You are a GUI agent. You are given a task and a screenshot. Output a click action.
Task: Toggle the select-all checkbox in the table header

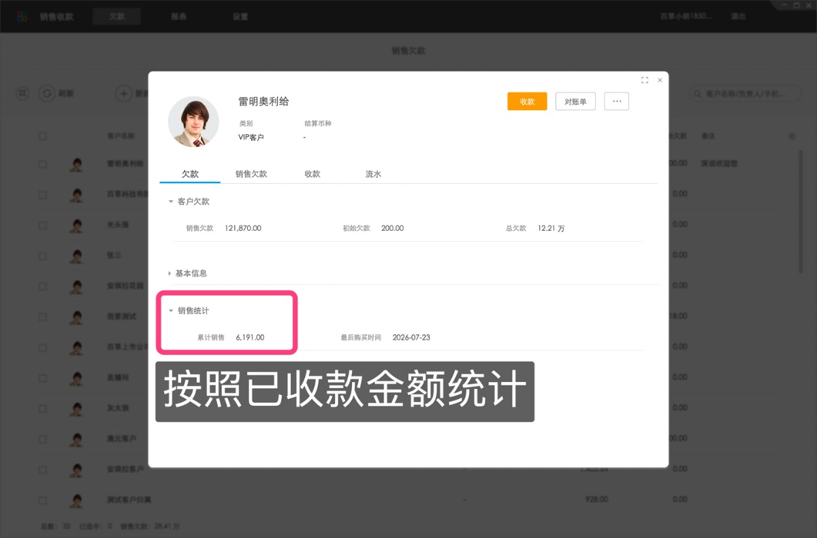[43, 136]
